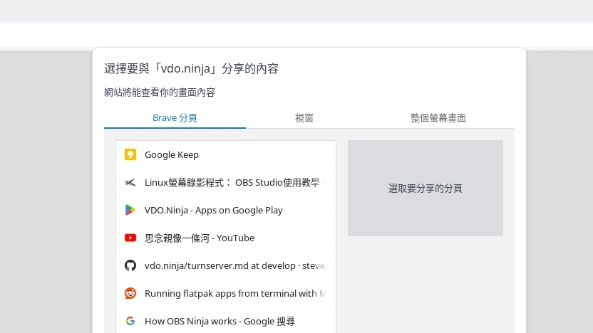This screenshot has width=593, height=333.
Task: Click the 網站將能查看你的畫面內容 notice text
Action: point(160,92)
